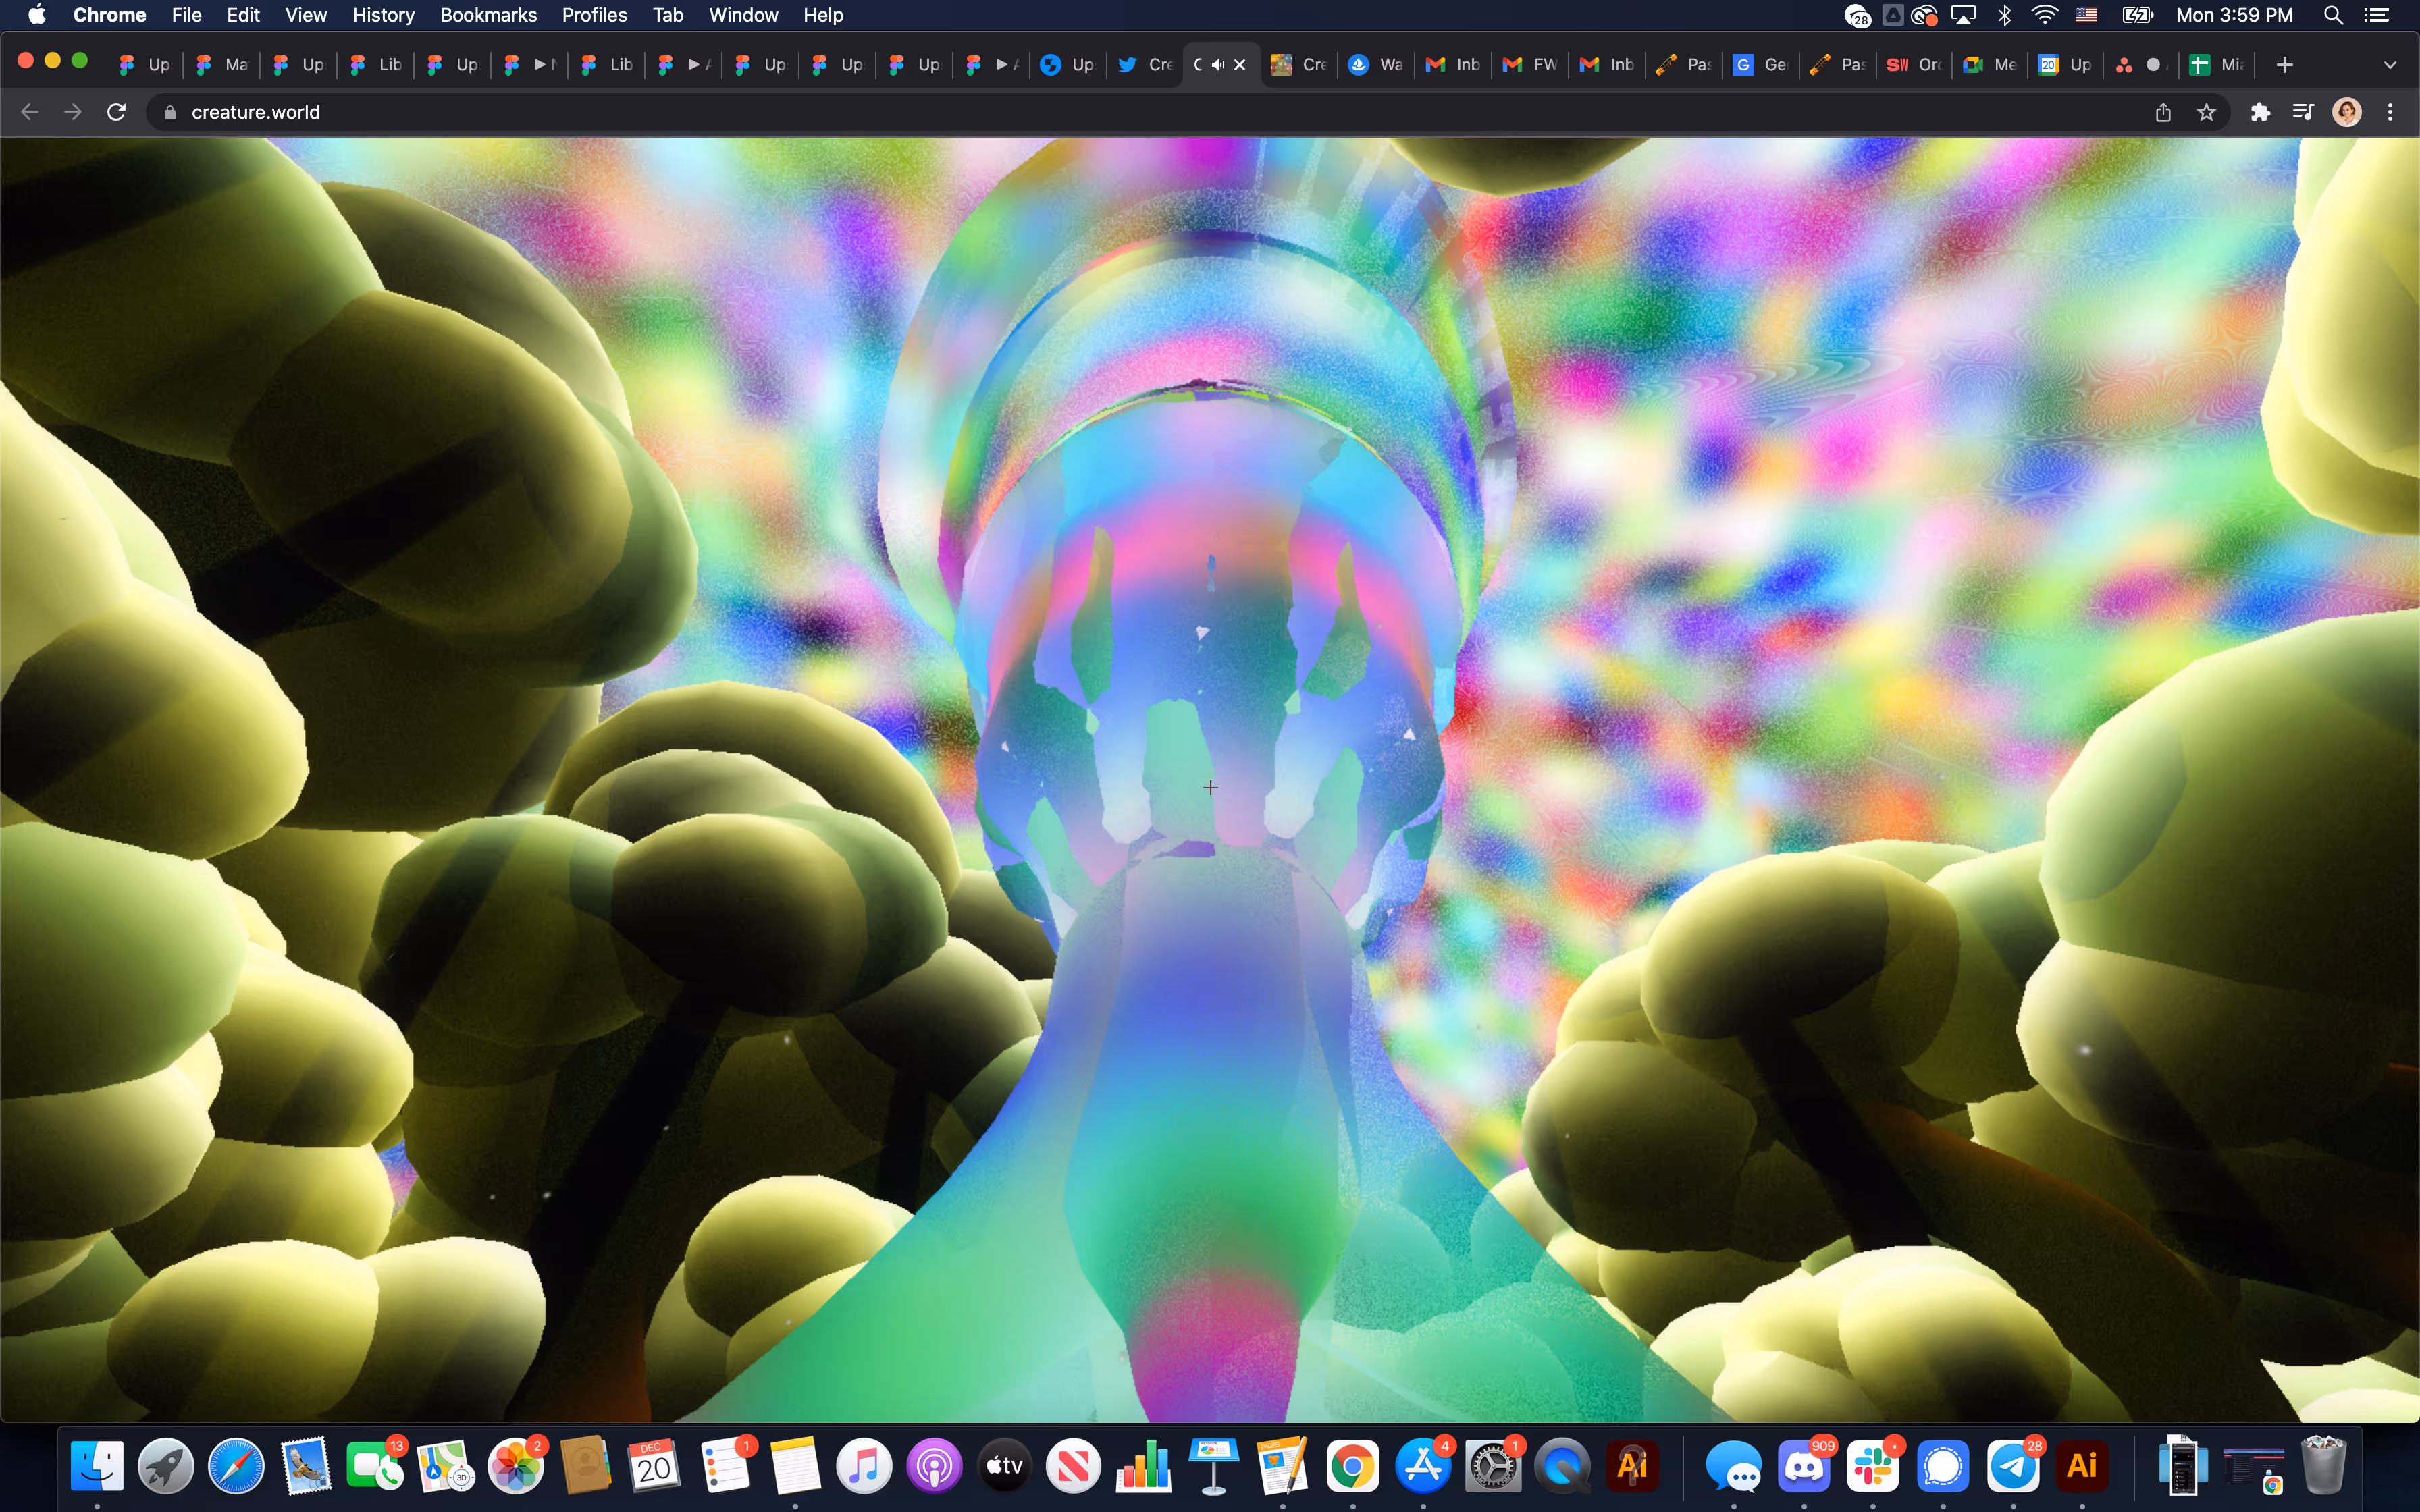Reload the creature.world page

(116, 112)
